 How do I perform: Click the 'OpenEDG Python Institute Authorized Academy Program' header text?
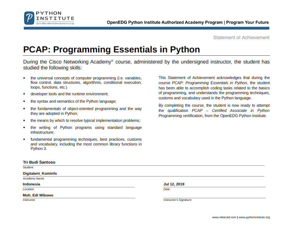pyautogui.click(x=165, y=23)
